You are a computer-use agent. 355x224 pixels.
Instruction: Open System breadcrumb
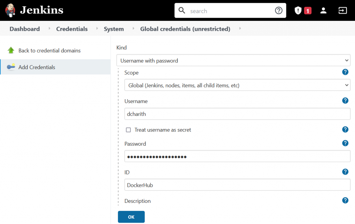coord(114,29)
